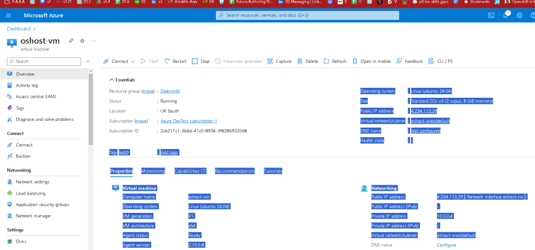The width and height of the screenshot is (535, 250).
Task: Select Overview in the sidebar
Action: click(x=44, y=74)
